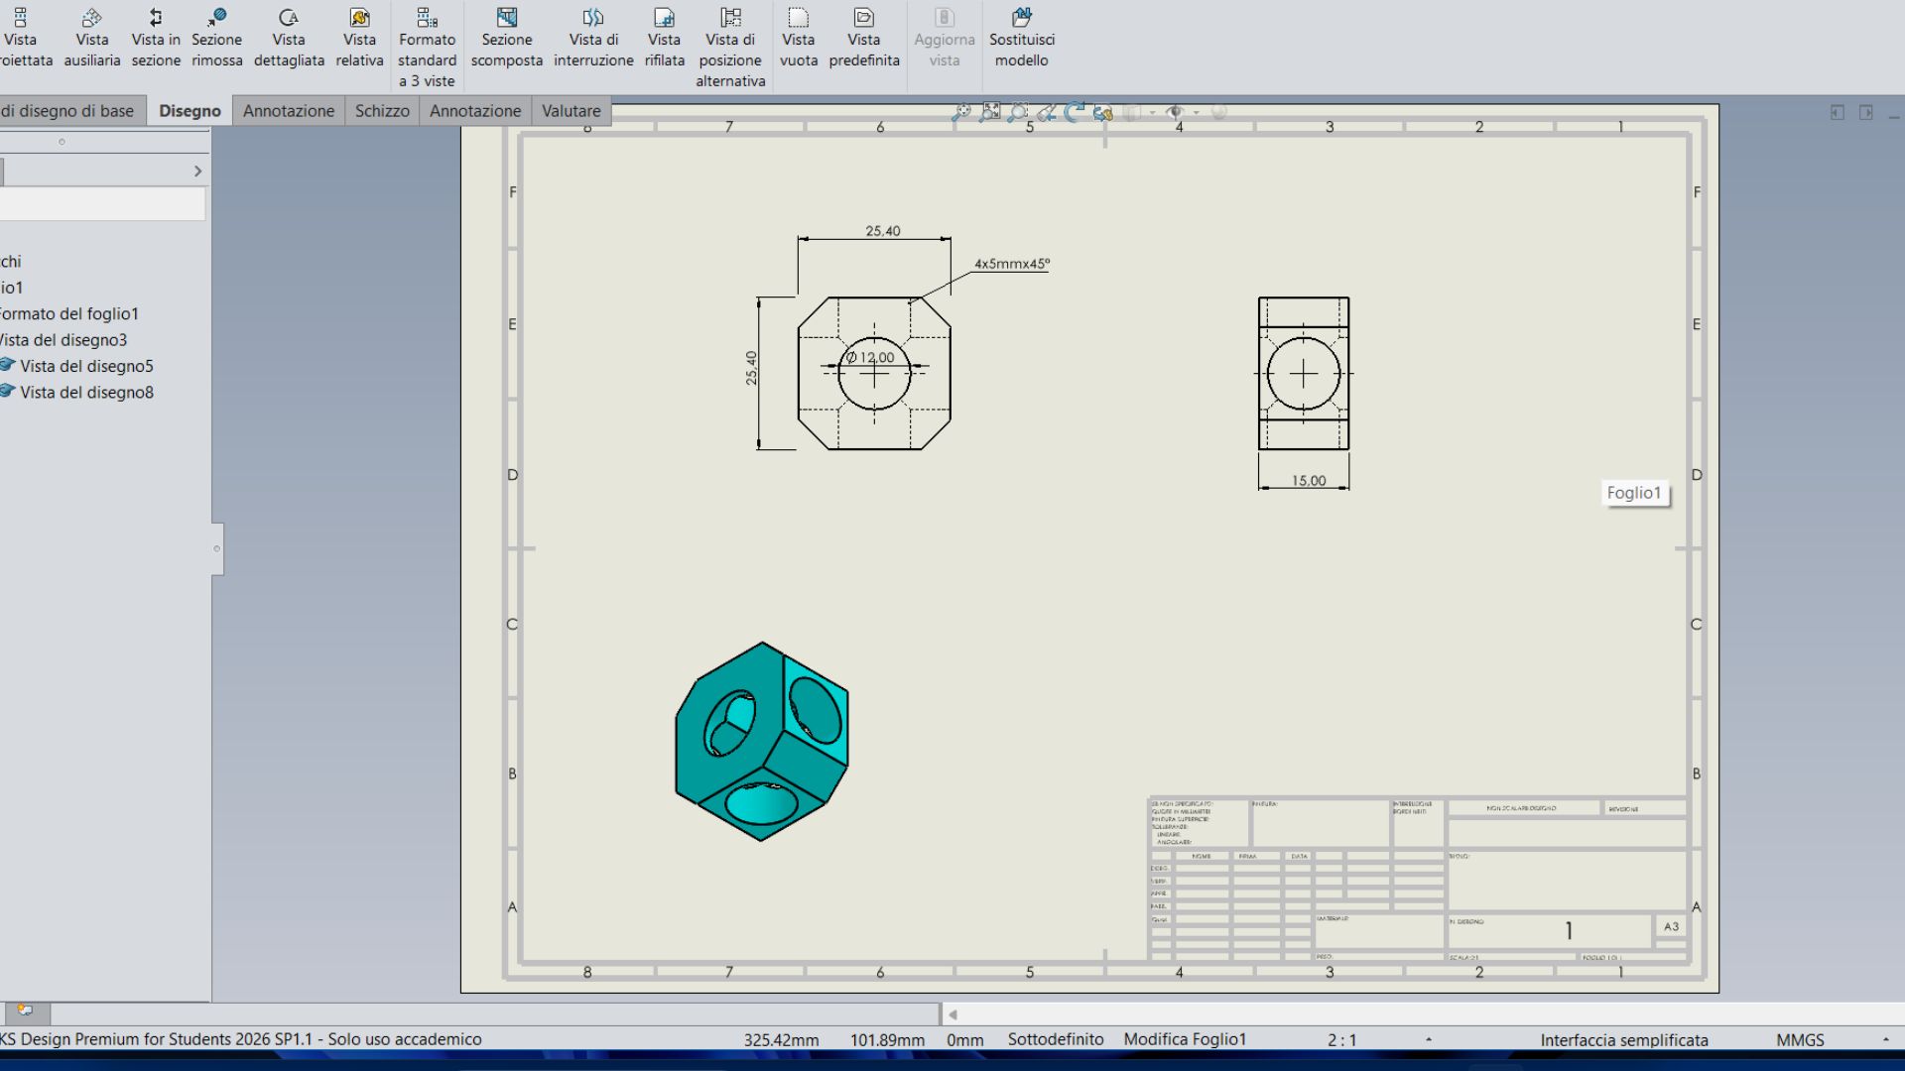
Task: Select Vista del disegno8 in tree
Action: tap(86, 392)
